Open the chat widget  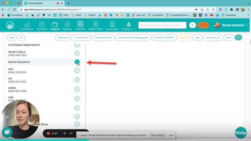pyautogui.click(x=7, y=132)
